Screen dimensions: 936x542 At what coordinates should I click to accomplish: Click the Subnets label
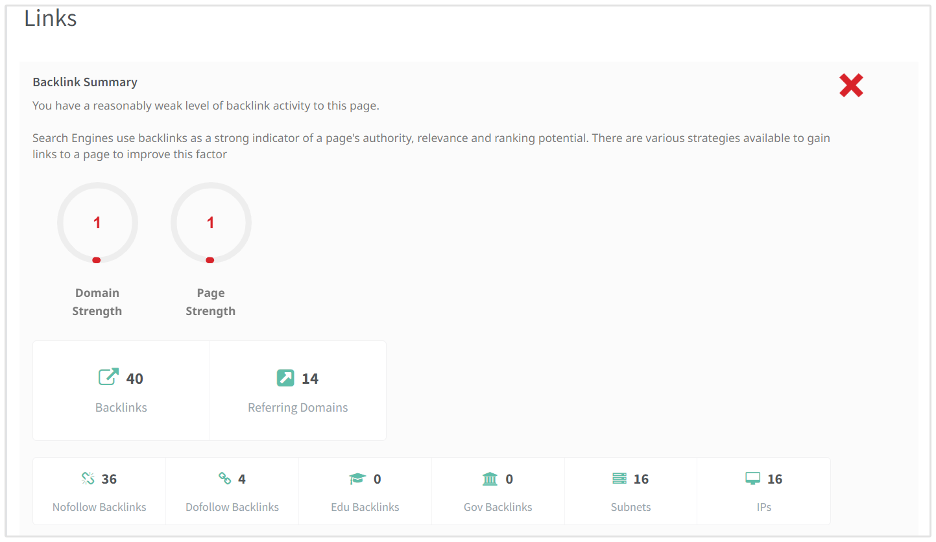click(x=630, y=507)
